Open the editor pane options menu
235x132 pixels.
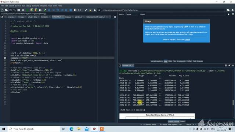click(115, 17)
